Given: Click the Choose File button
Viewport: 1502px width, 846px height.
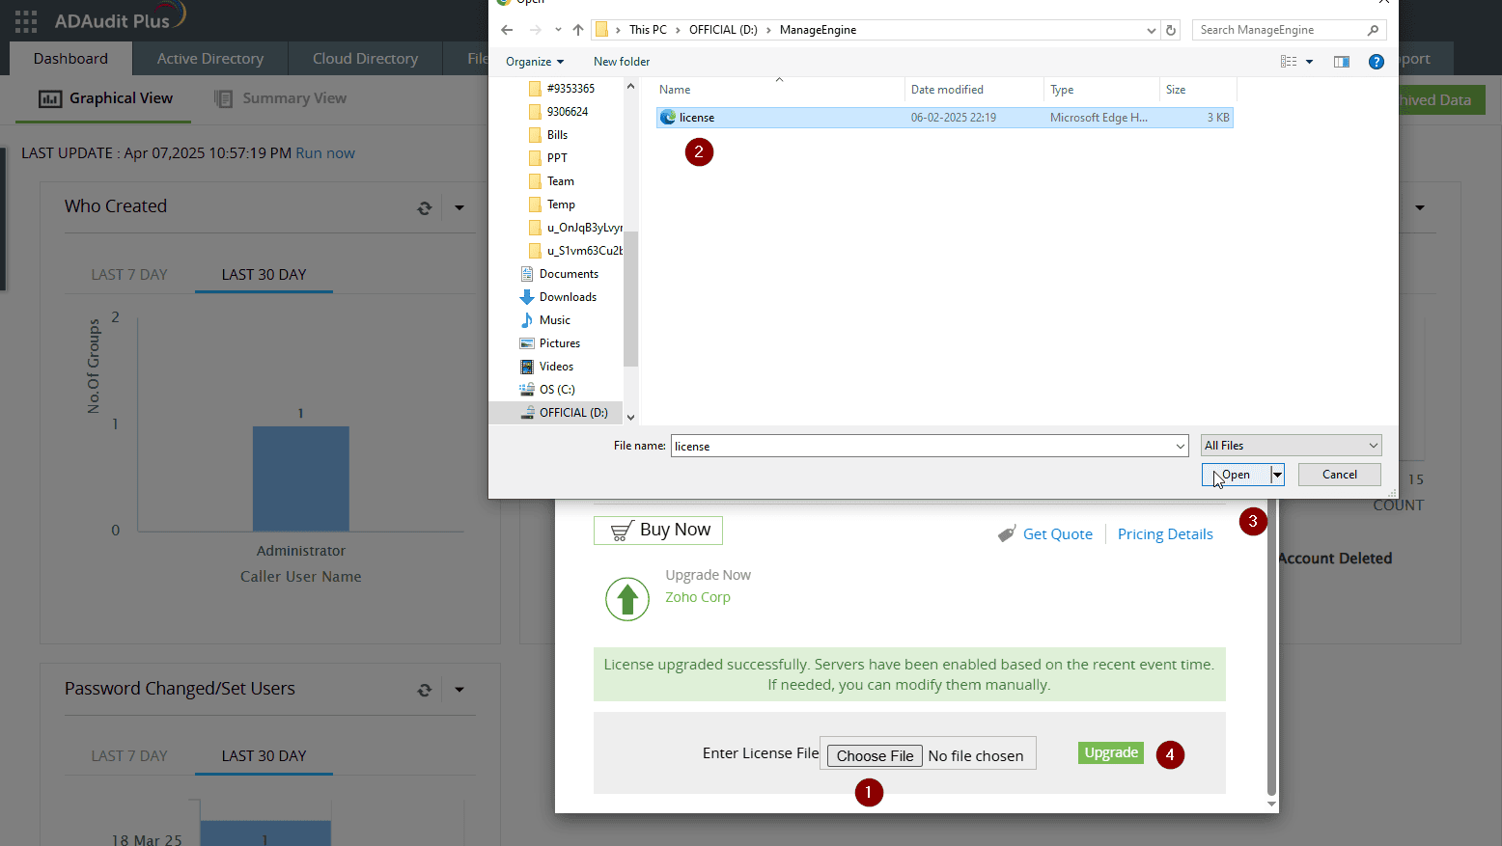Looking at the screenshot, I should click(875, 755).
